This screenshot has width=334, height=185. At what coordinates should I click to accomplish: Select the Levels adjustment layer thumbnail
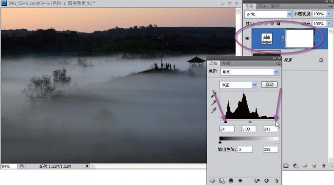click(x=267, y=39)
